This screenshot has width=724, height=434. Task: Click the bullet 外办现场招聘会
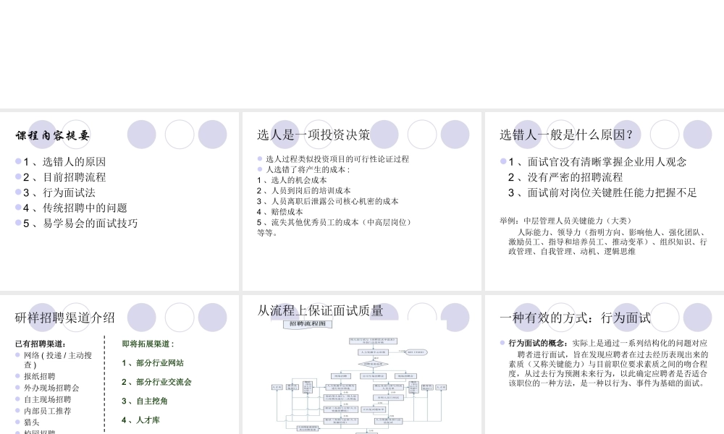point(51,388)
